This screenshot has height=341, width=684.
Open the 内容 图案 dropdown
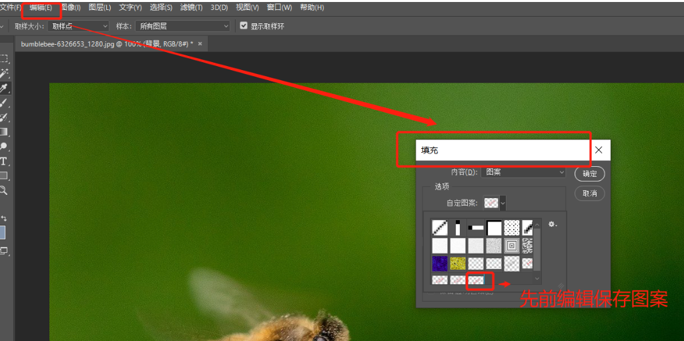[523, 172]
